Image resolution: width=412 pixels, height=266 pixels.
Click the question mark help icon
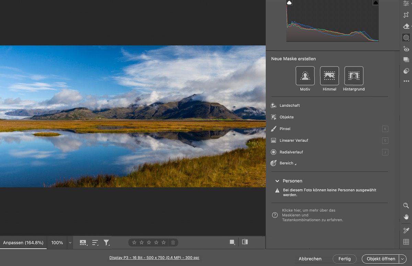(x=275, y=215)
